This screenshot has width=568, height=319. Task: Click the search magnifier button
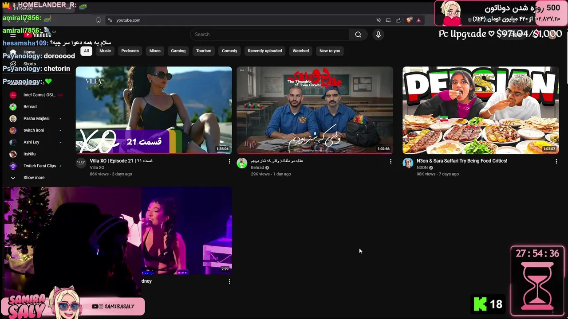(x=358, y=35)
